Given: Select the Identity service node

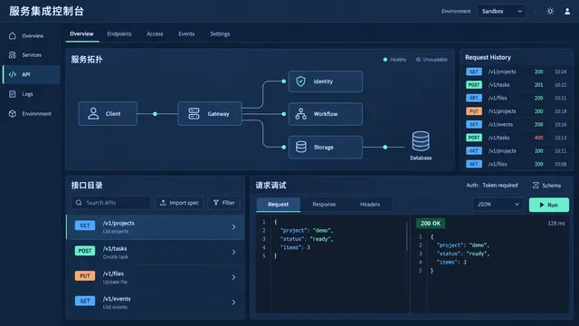Looking at the screenshot, I should coord(326,81).
